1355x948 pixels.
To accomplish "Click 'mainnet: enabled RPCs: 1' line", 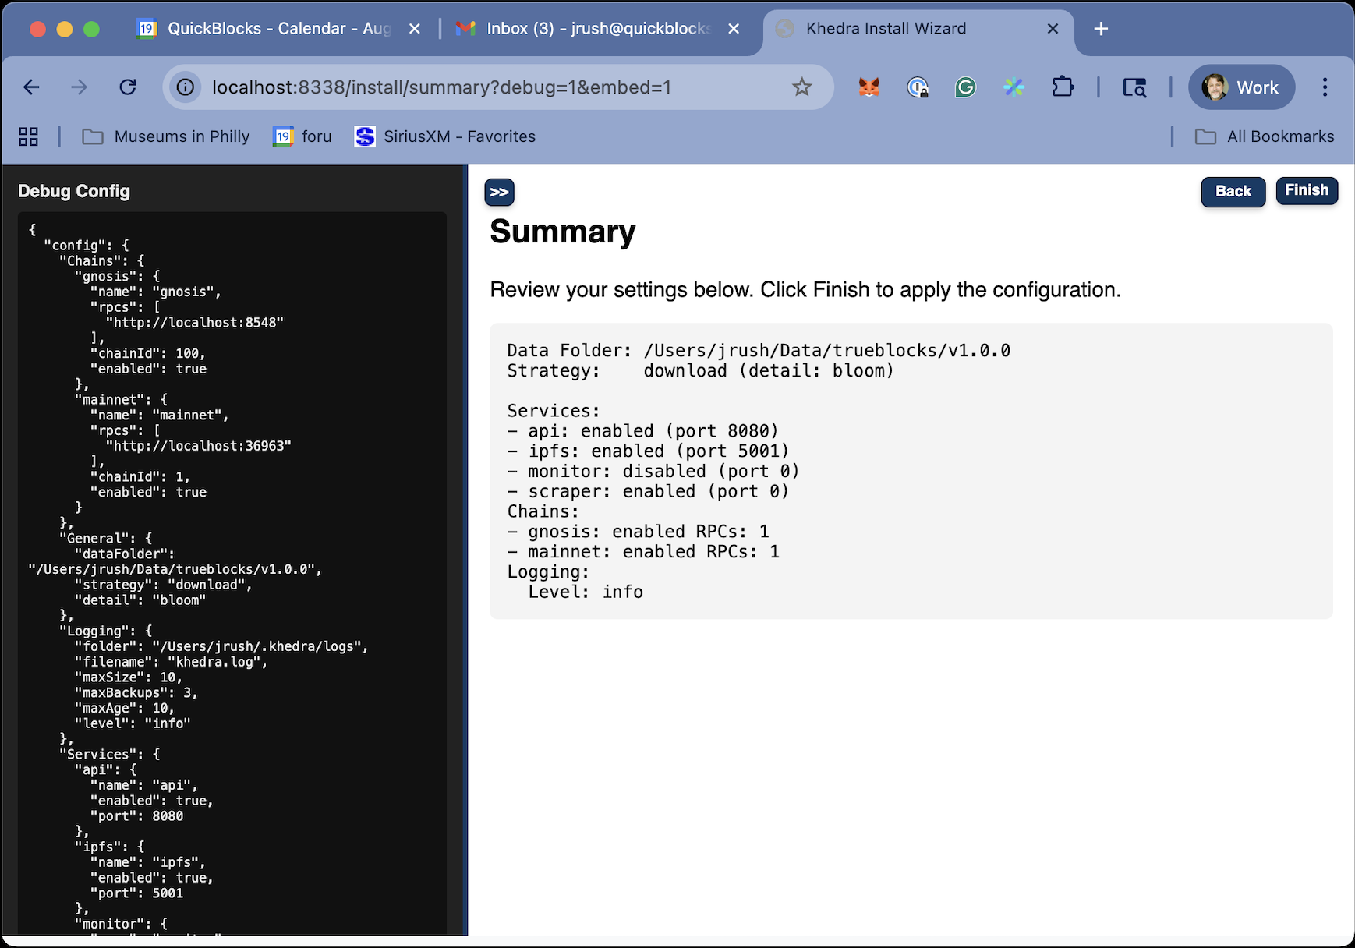I will [643, 552].
